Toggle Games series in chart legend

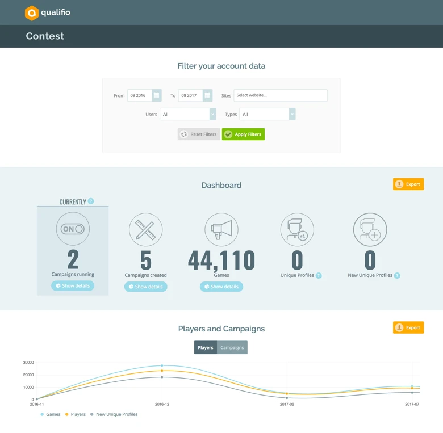click(x=51, y=414)
